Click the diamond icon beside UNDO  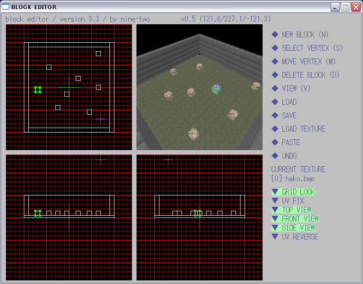tap(275, 156)
